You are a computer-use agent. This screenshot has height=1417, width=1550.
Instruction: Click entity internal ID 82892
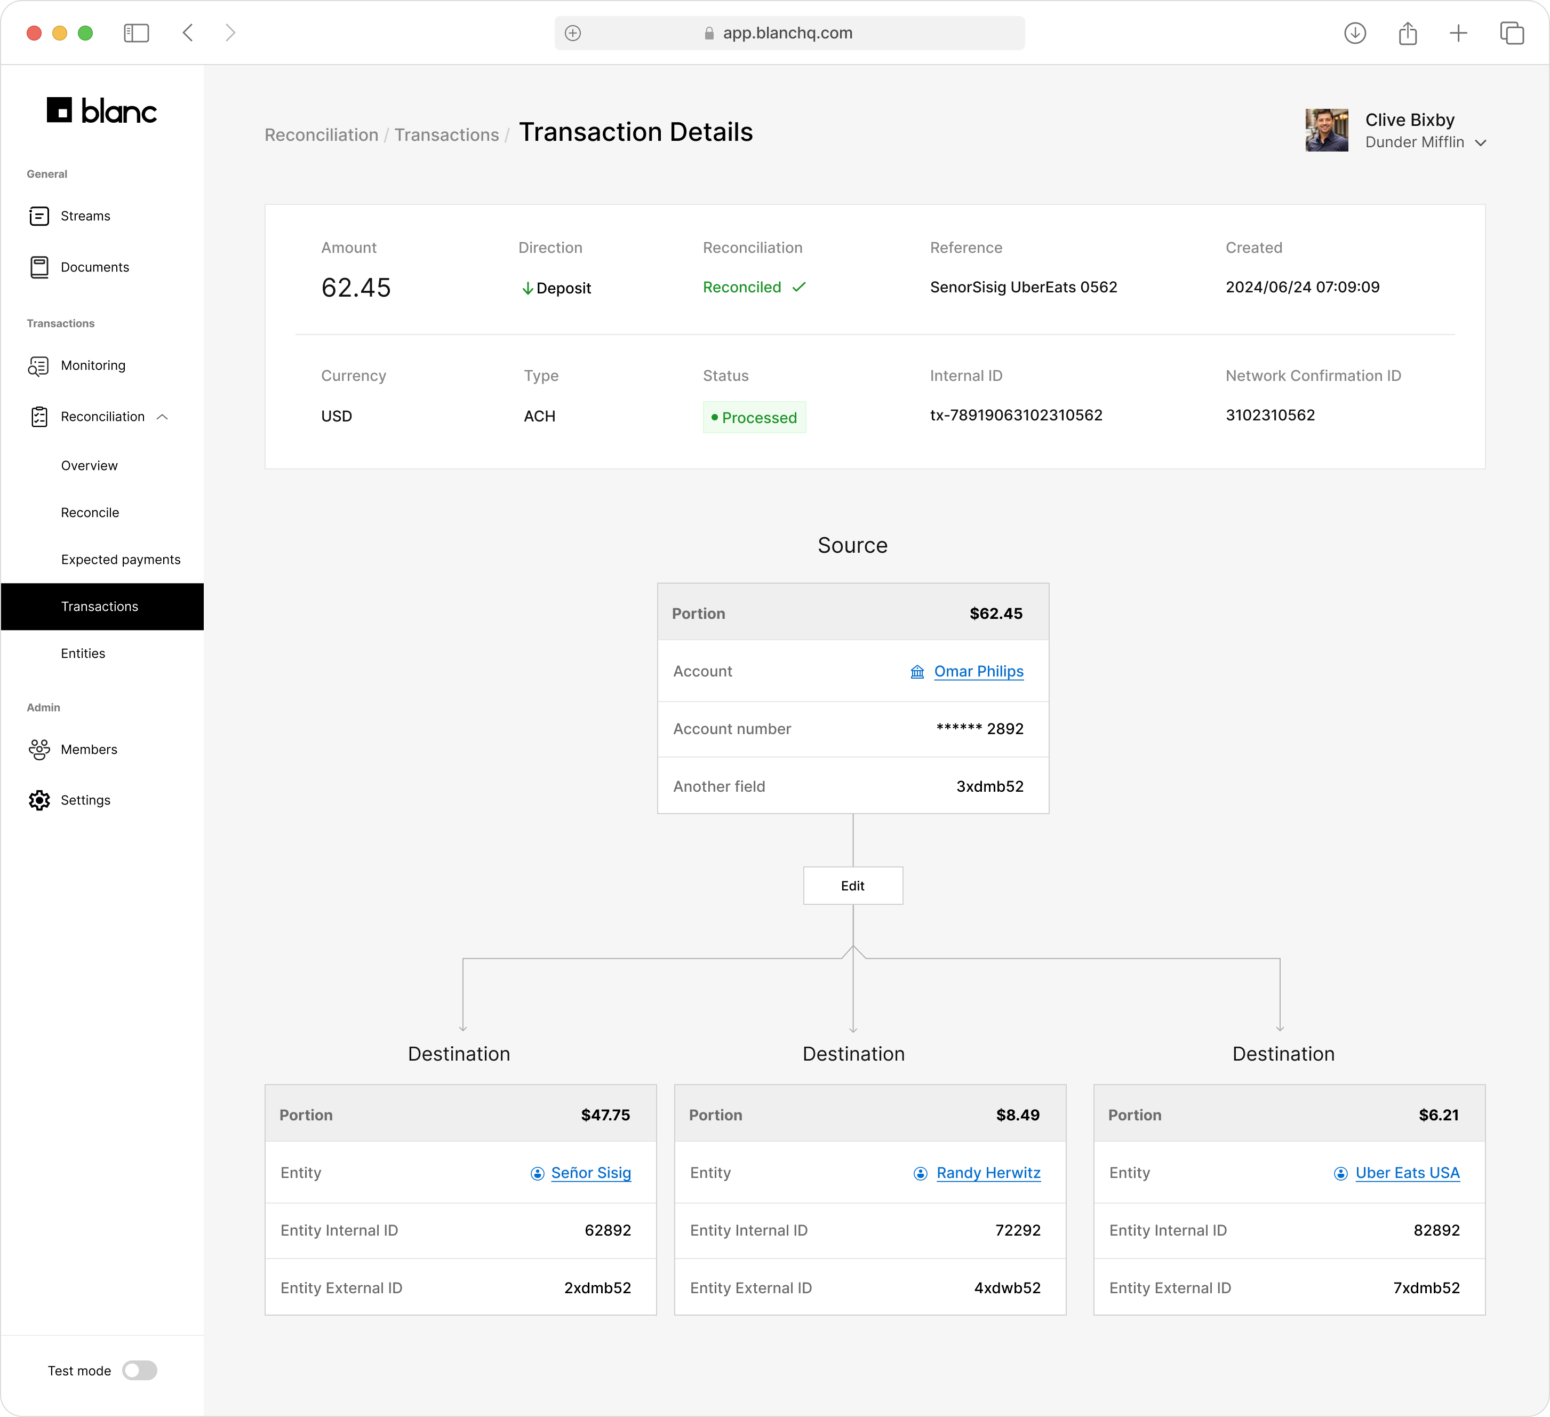(x=1436, y=1230)
